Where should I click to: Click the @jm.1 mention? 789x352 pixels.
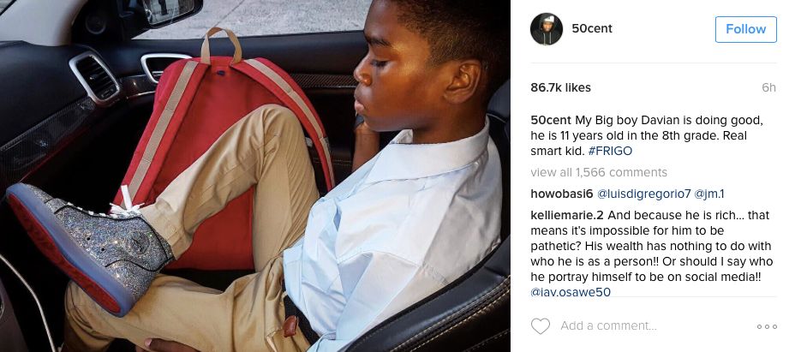point(709,194)
